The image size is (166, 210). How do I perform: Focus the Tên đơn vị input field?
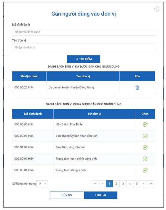point(84,47)
